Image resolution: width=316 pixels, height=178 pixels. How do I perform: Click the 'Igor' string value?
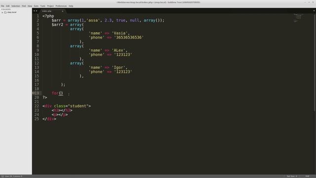coord(118,67)
